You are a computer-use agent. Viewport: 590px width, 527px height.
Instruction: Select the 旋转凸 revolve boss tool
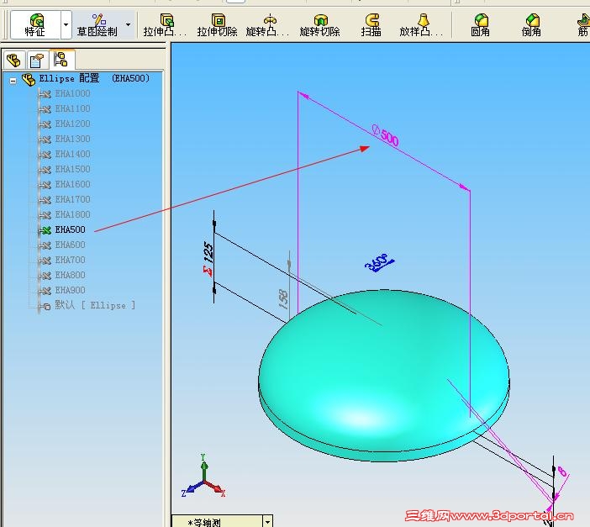tap(268, 25)
